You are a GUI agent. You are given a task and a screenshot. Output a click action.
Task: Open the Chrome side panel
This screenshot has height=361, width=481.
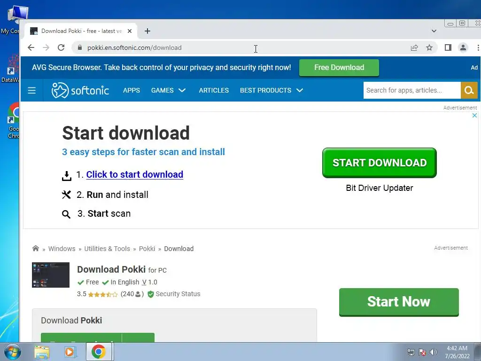(x=448, y=47)
